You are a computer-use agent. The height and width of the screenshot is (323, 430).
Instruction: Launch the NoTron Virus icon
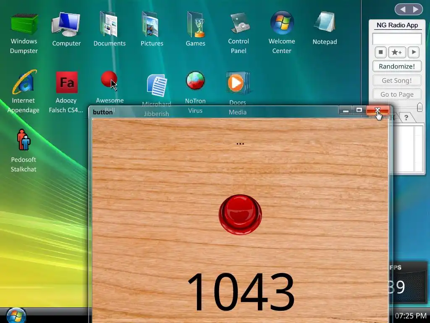click(195, 80)
